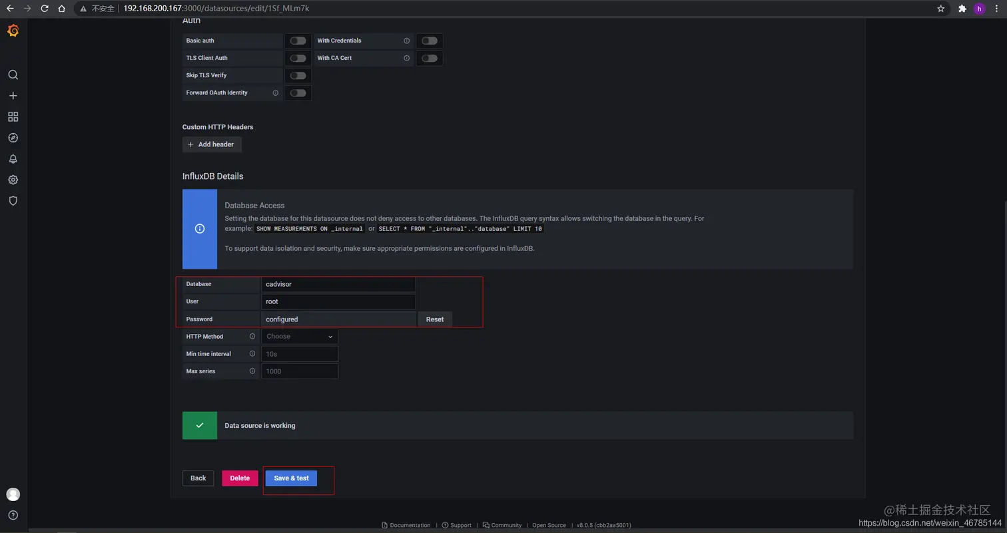Click the 'Custom HTTP Headers' heading
This screenshot has height=533, width=1007.
pos(218,127)
